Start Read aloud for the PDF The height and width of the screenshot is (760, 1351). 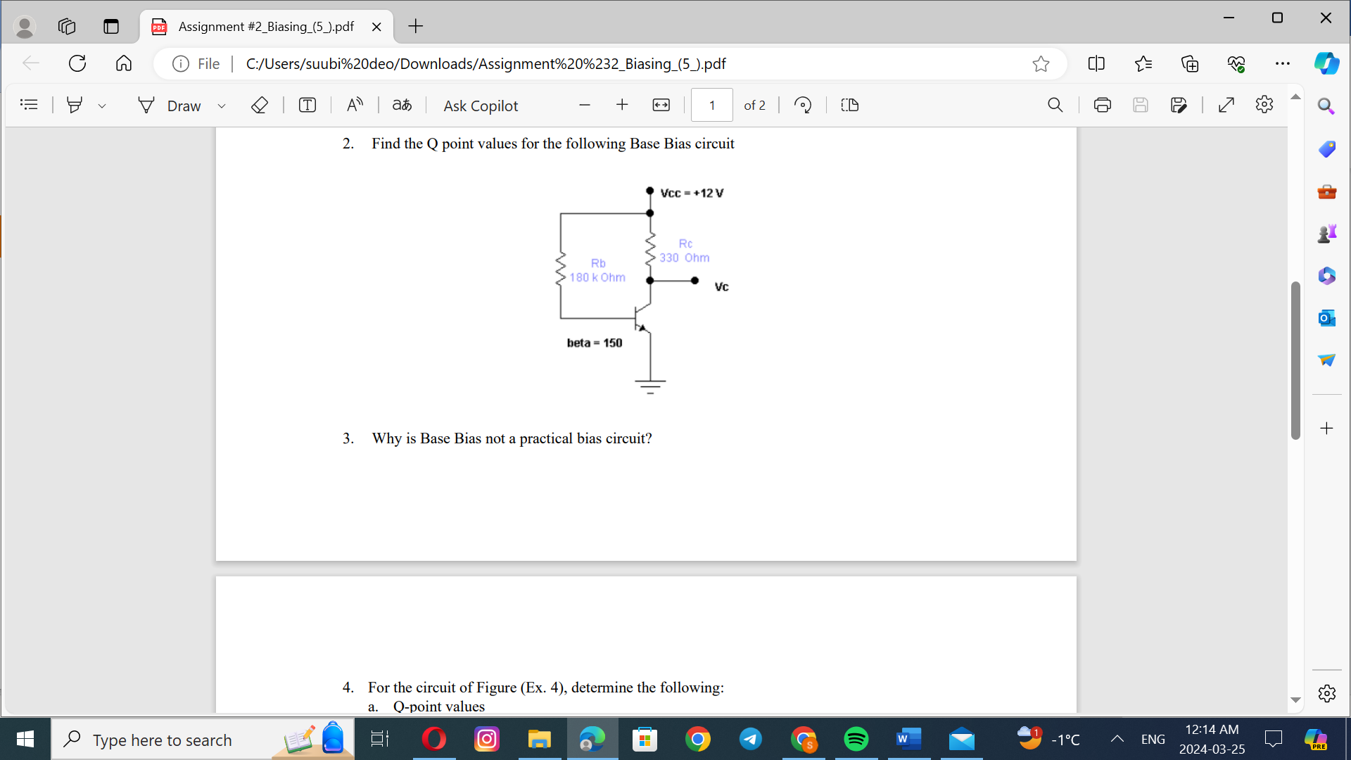point(355,105)
